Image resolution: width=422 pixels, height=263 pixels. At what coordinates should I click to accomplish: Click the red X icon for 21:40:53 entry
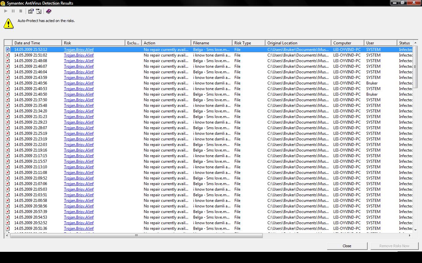pyautogui.click(x=8, y=89)
